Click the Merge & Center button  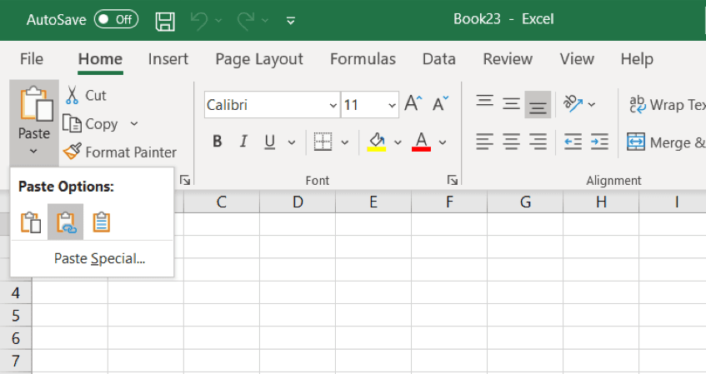point(666,142)
